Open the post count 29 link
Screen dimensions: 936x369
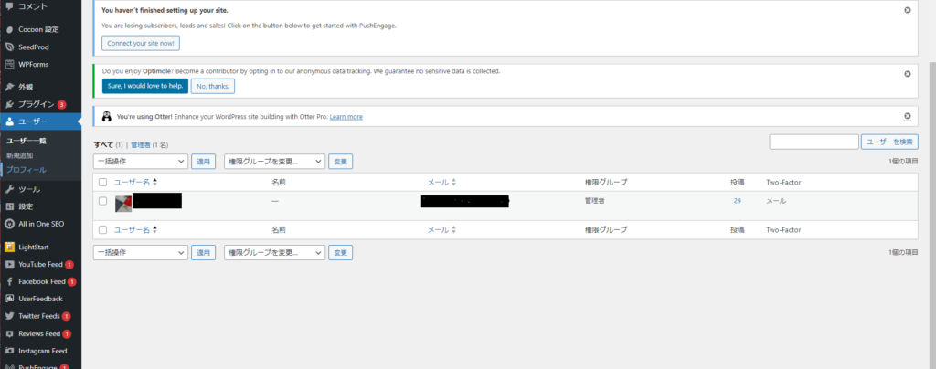[738, 202]
